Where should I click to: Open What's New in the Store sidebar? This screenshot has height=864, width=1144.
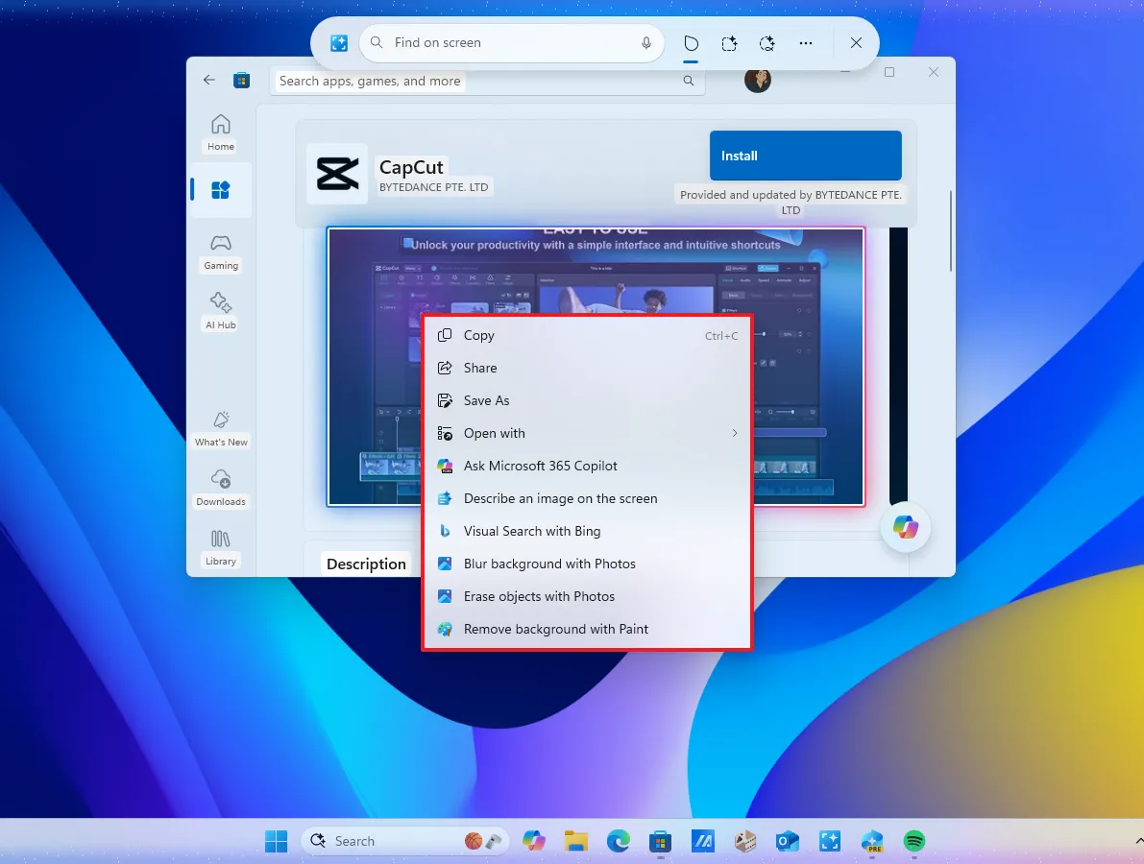(x=220, y=428)
